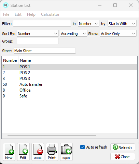Click the horizontal scrollbar in the list

52,136
